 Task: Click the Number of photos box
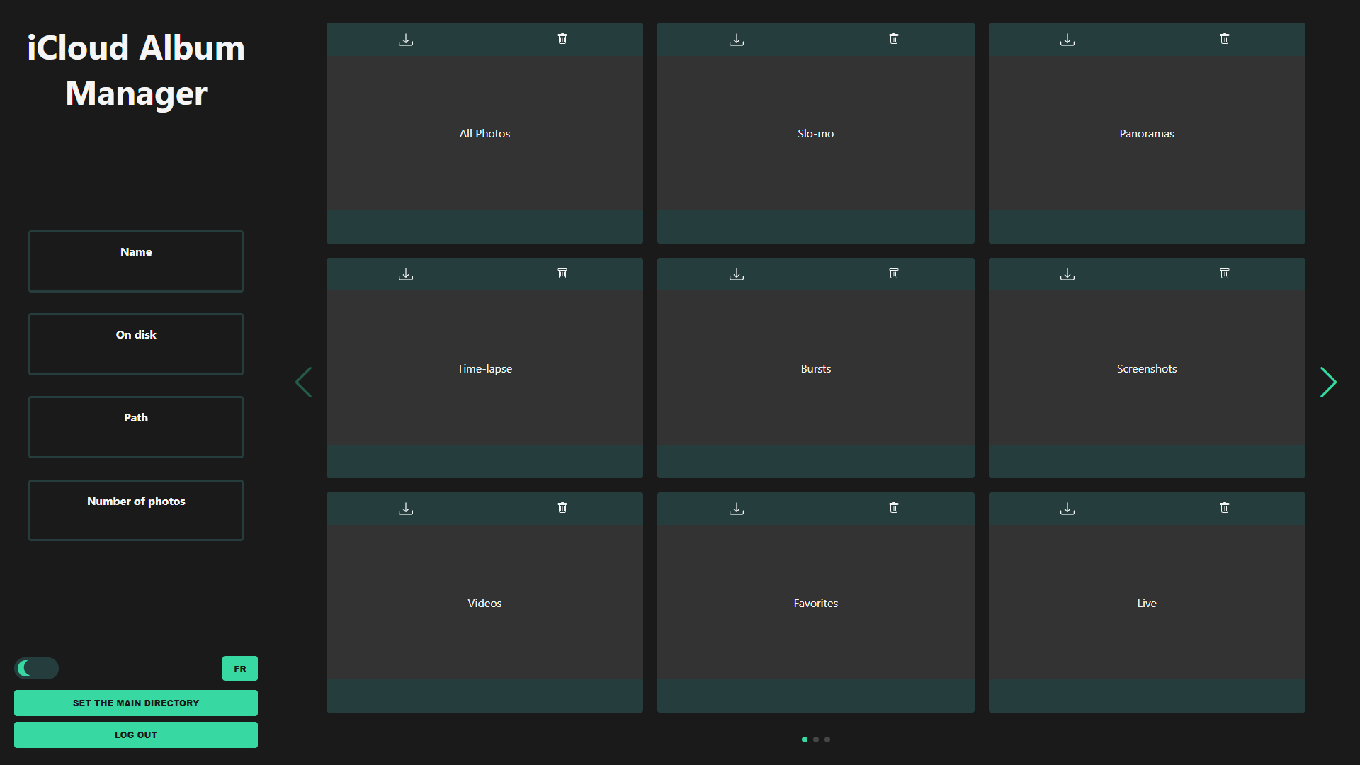(x=136, y=510)
